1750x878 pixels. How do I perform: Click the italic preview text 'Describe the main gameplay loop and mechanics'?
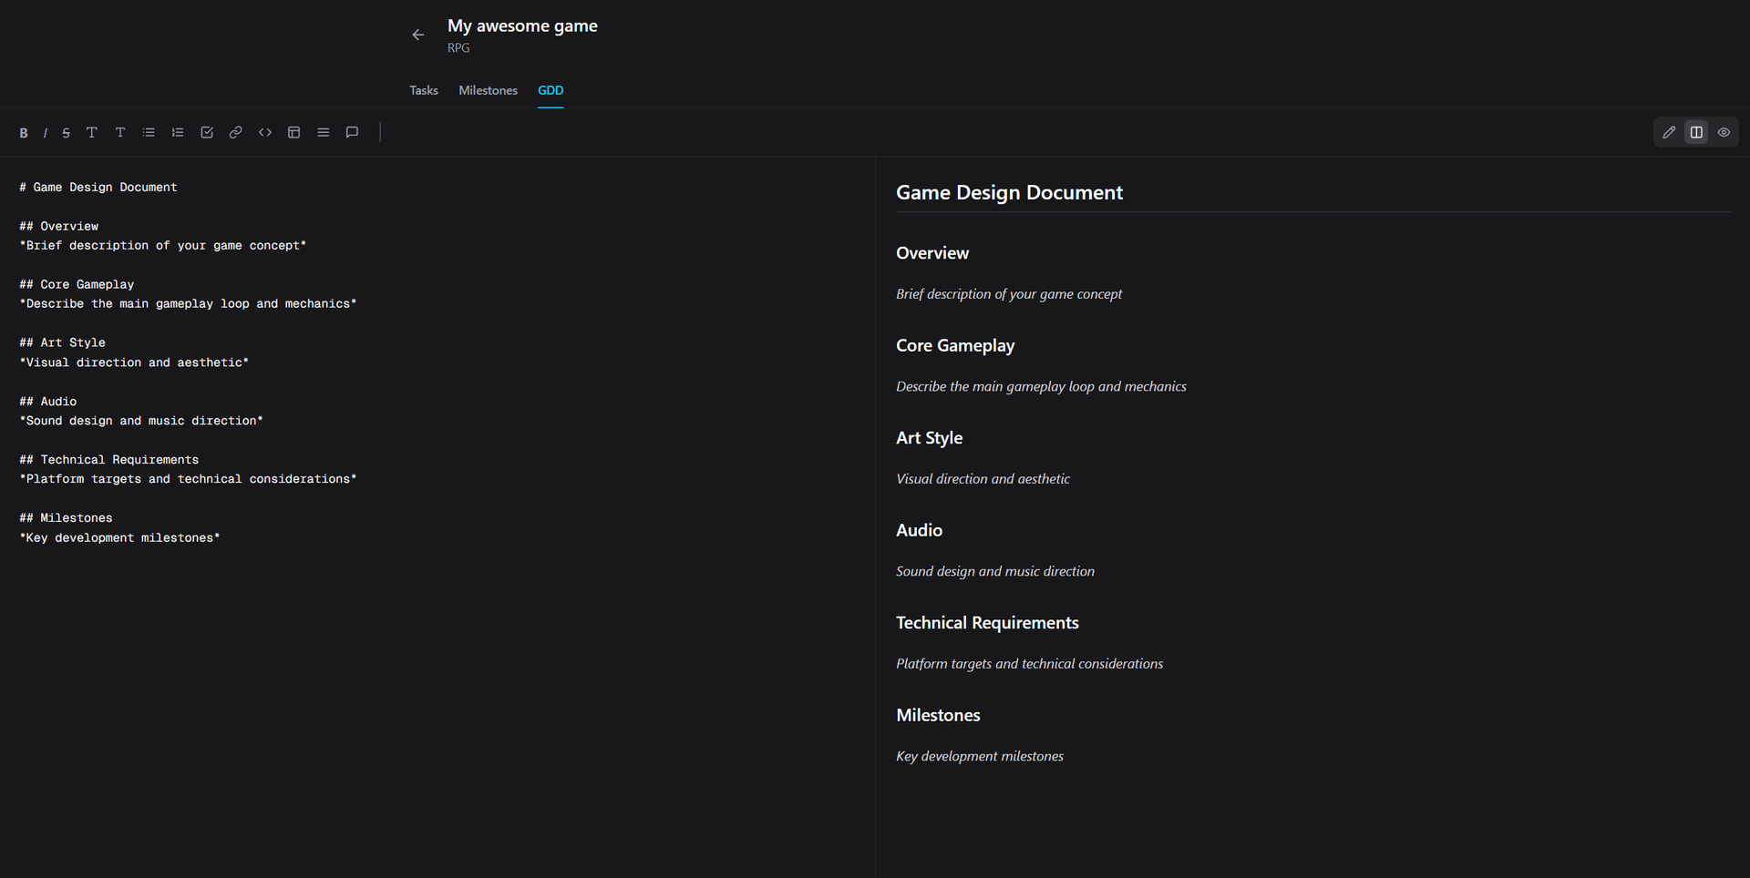(x=1041, y=386)
